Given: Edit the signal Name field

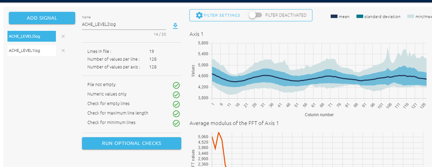Looking at the screenshot, I should [x=124, y=24].
